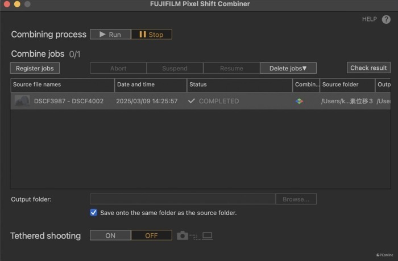398x261 pixels.
Task: Click the Suspend button
Action: [175, 68]
